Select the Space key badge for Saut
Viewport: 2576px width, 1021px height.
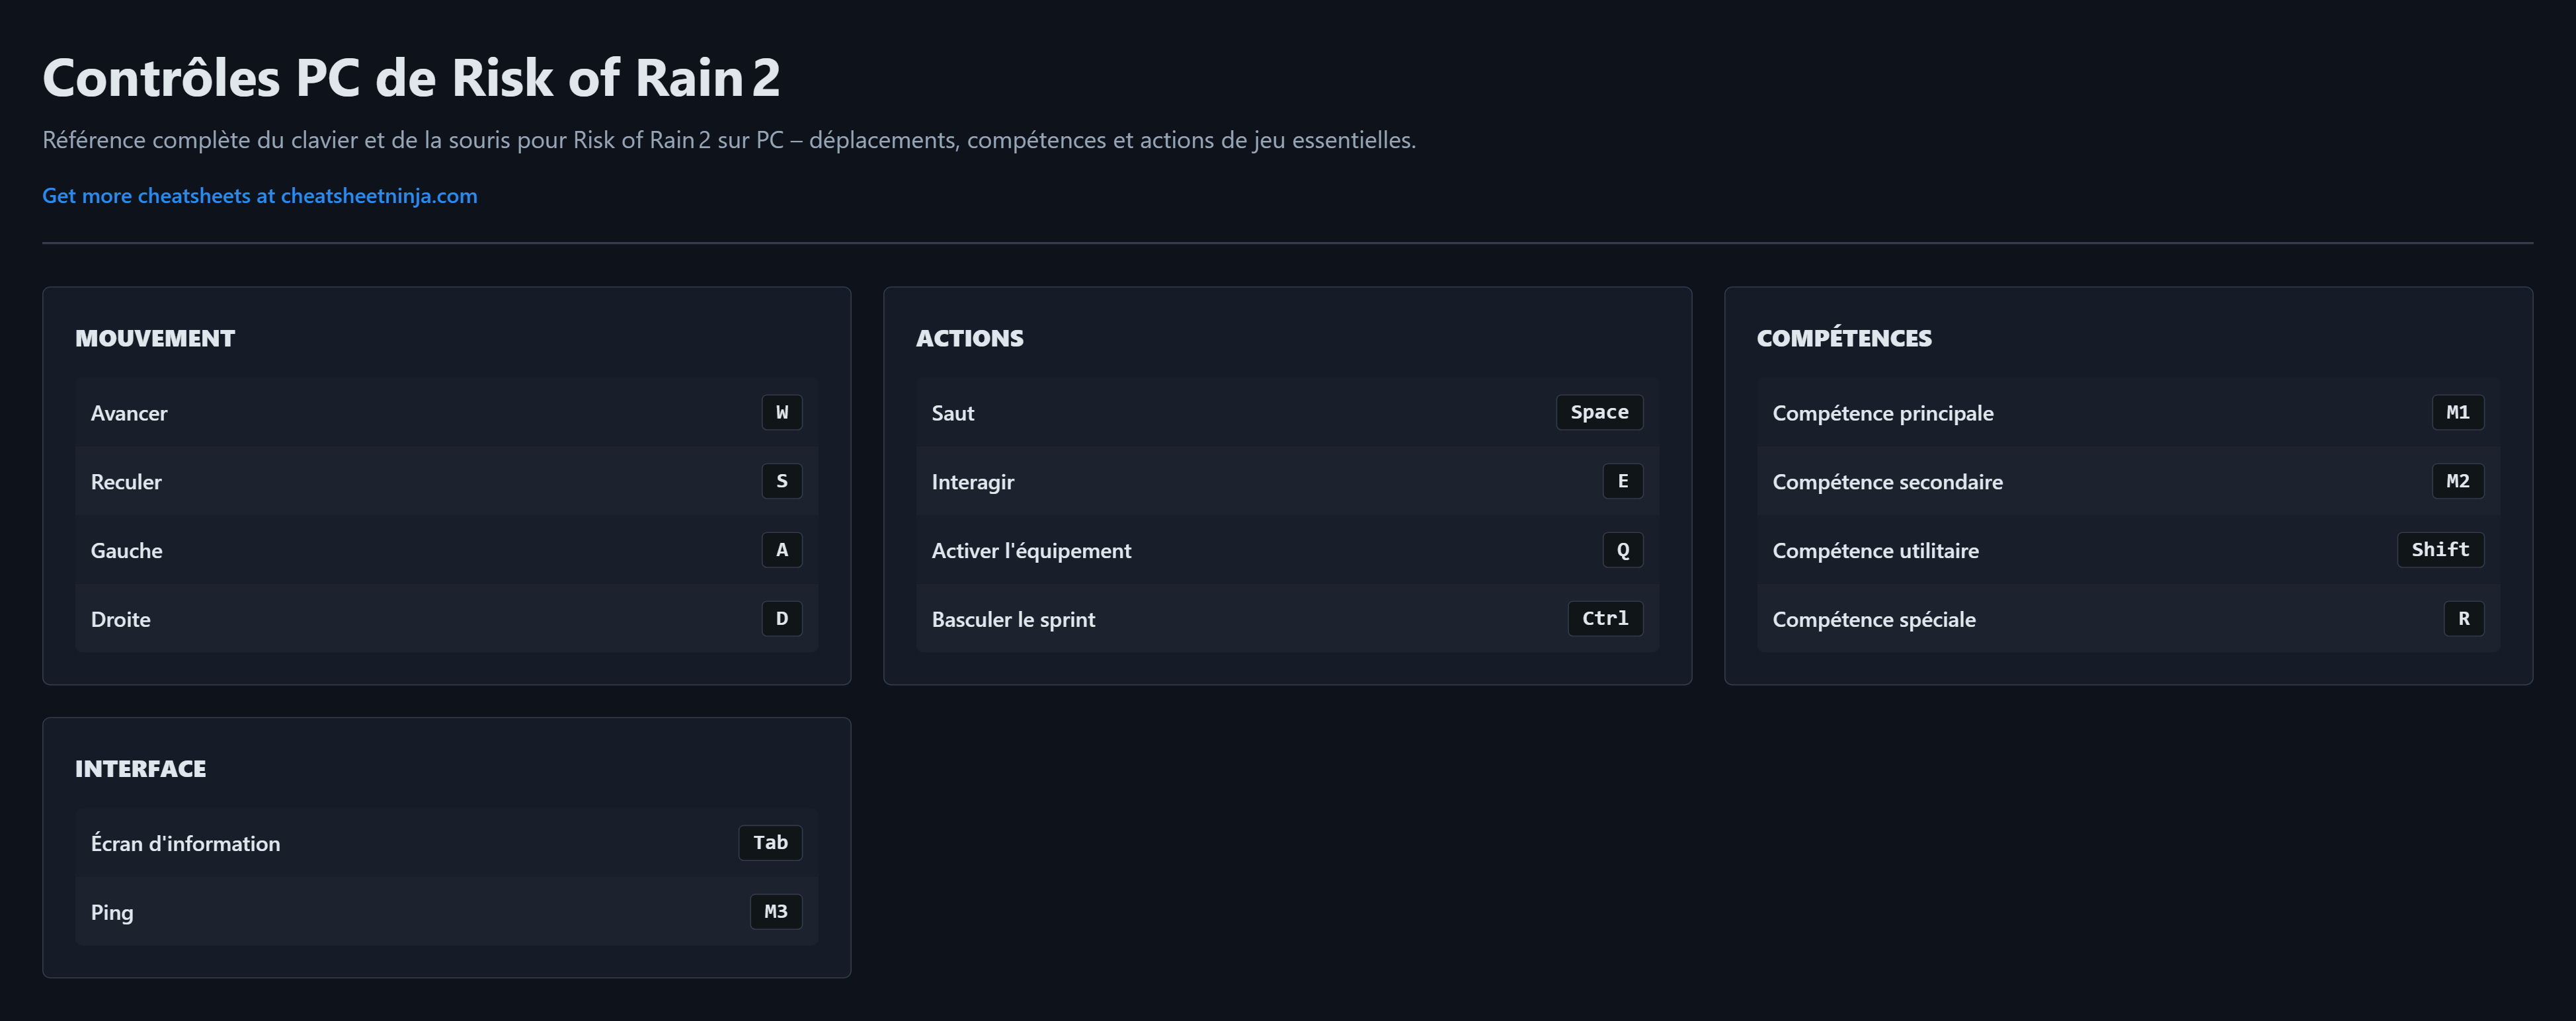pyautogui.click(x=1598, y=412)
